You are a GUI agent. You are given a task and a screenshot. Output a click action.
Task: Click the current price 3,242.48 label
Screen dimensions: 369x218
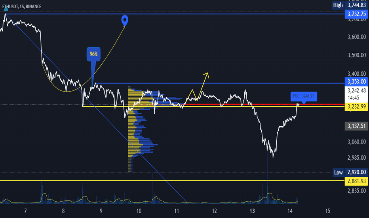coord(356,90)
